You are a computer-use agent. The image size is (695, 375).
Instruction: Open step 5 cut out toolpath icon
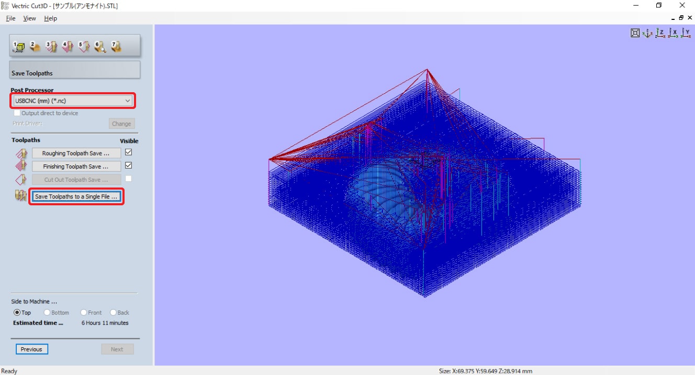pos(84,47)
